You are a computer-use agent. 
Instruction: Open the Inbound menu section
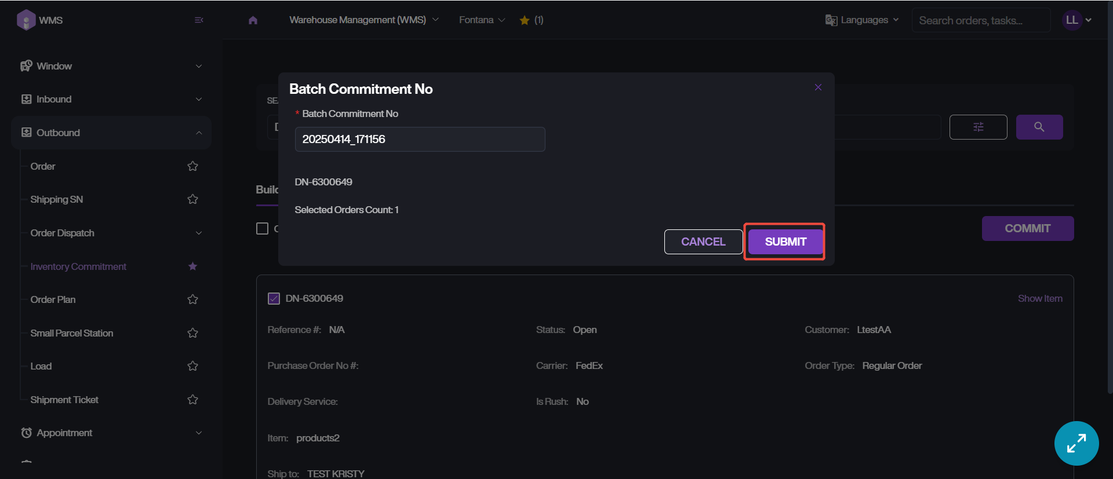110,99
